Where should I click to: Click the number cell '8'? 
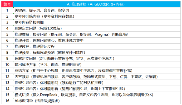click(7, 53)
